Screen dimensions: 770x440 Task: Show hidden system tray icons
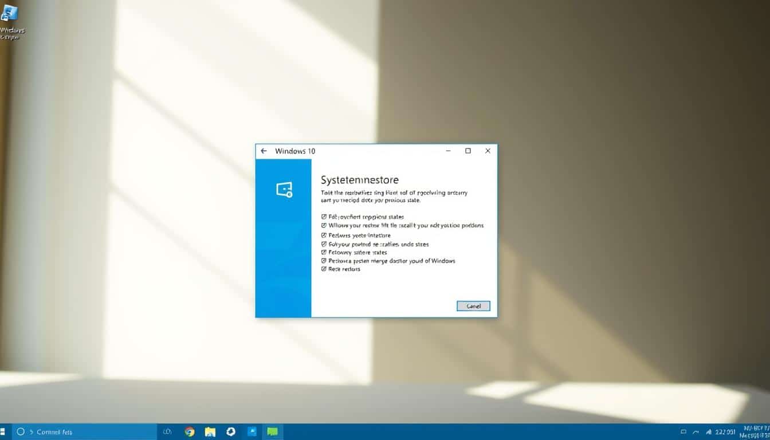coord(696,432)
